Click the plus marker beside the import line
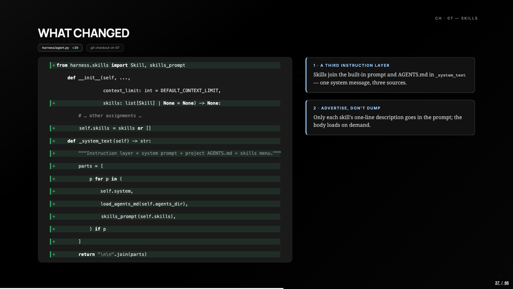The height and width of the screenshot is (289, 513). (54, 65)
